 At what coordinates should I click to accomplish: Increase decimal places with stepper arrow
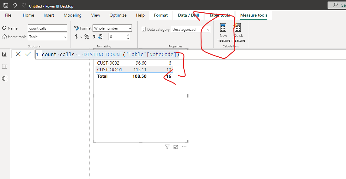pyautogui.click(x=128, y=35)
